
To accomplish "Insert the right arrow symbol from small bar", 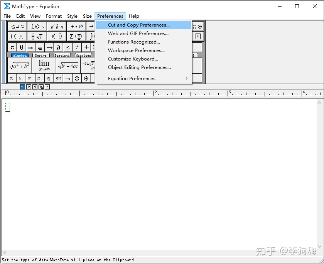I will pos(49,47).
